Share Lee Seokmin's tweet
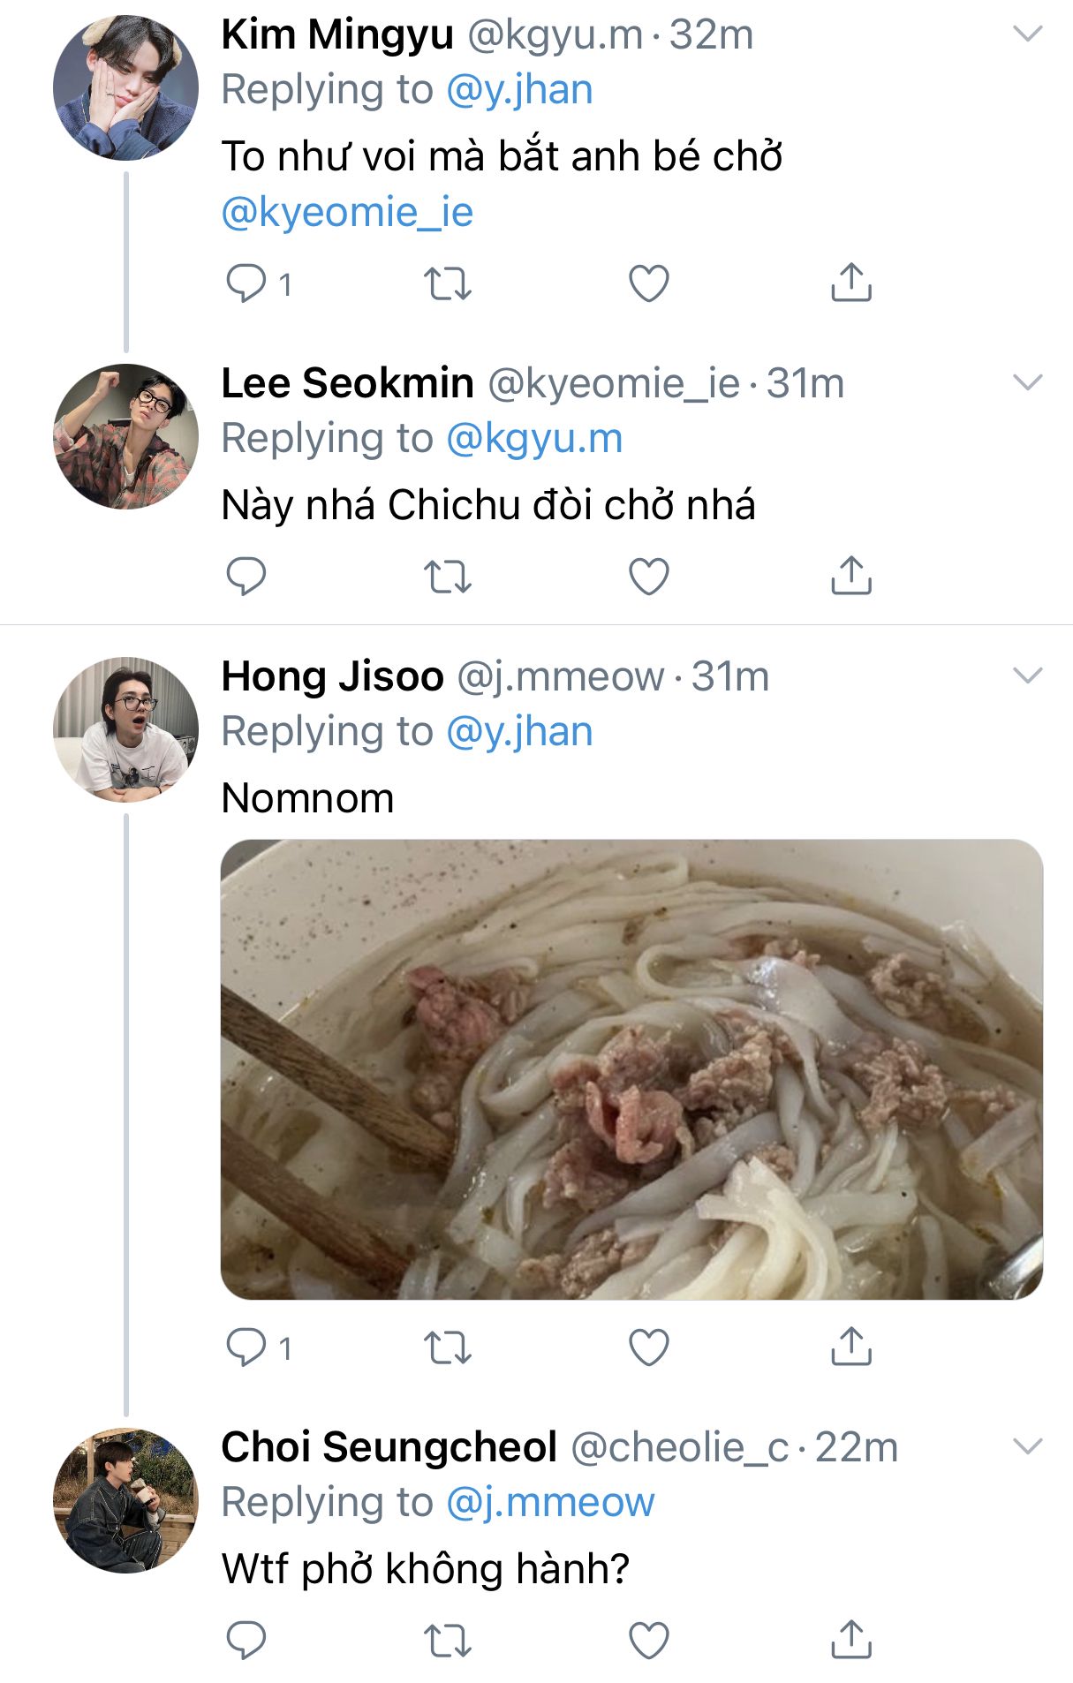This screenshot has width=1073, height=1683. (x=851, y=575)
